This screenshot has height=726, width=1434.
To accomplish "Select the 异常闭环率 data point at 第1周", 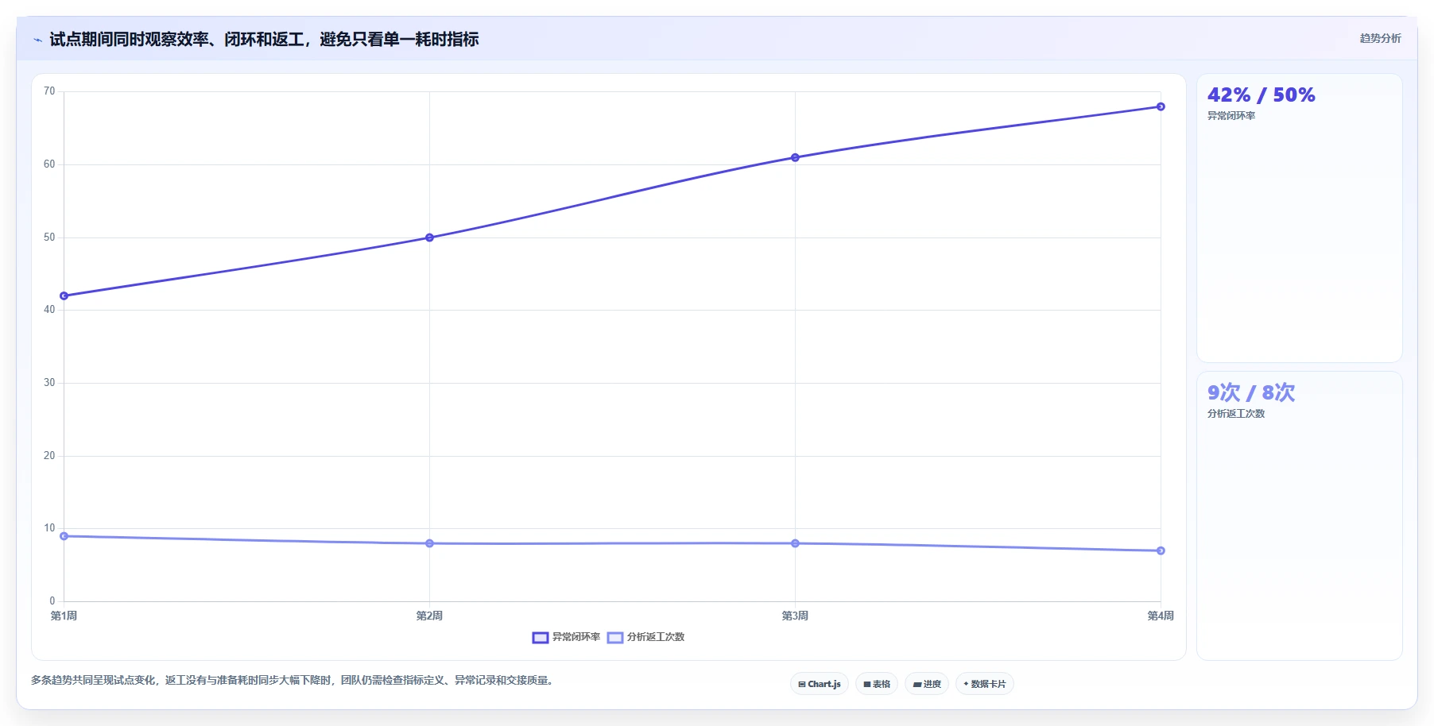I will pyautogui.click(x=64, y=295).
